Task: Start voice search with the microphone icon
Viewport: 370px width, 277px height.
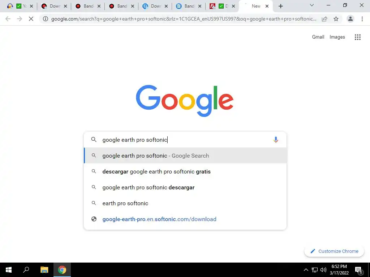Action: tap(276, 140)
